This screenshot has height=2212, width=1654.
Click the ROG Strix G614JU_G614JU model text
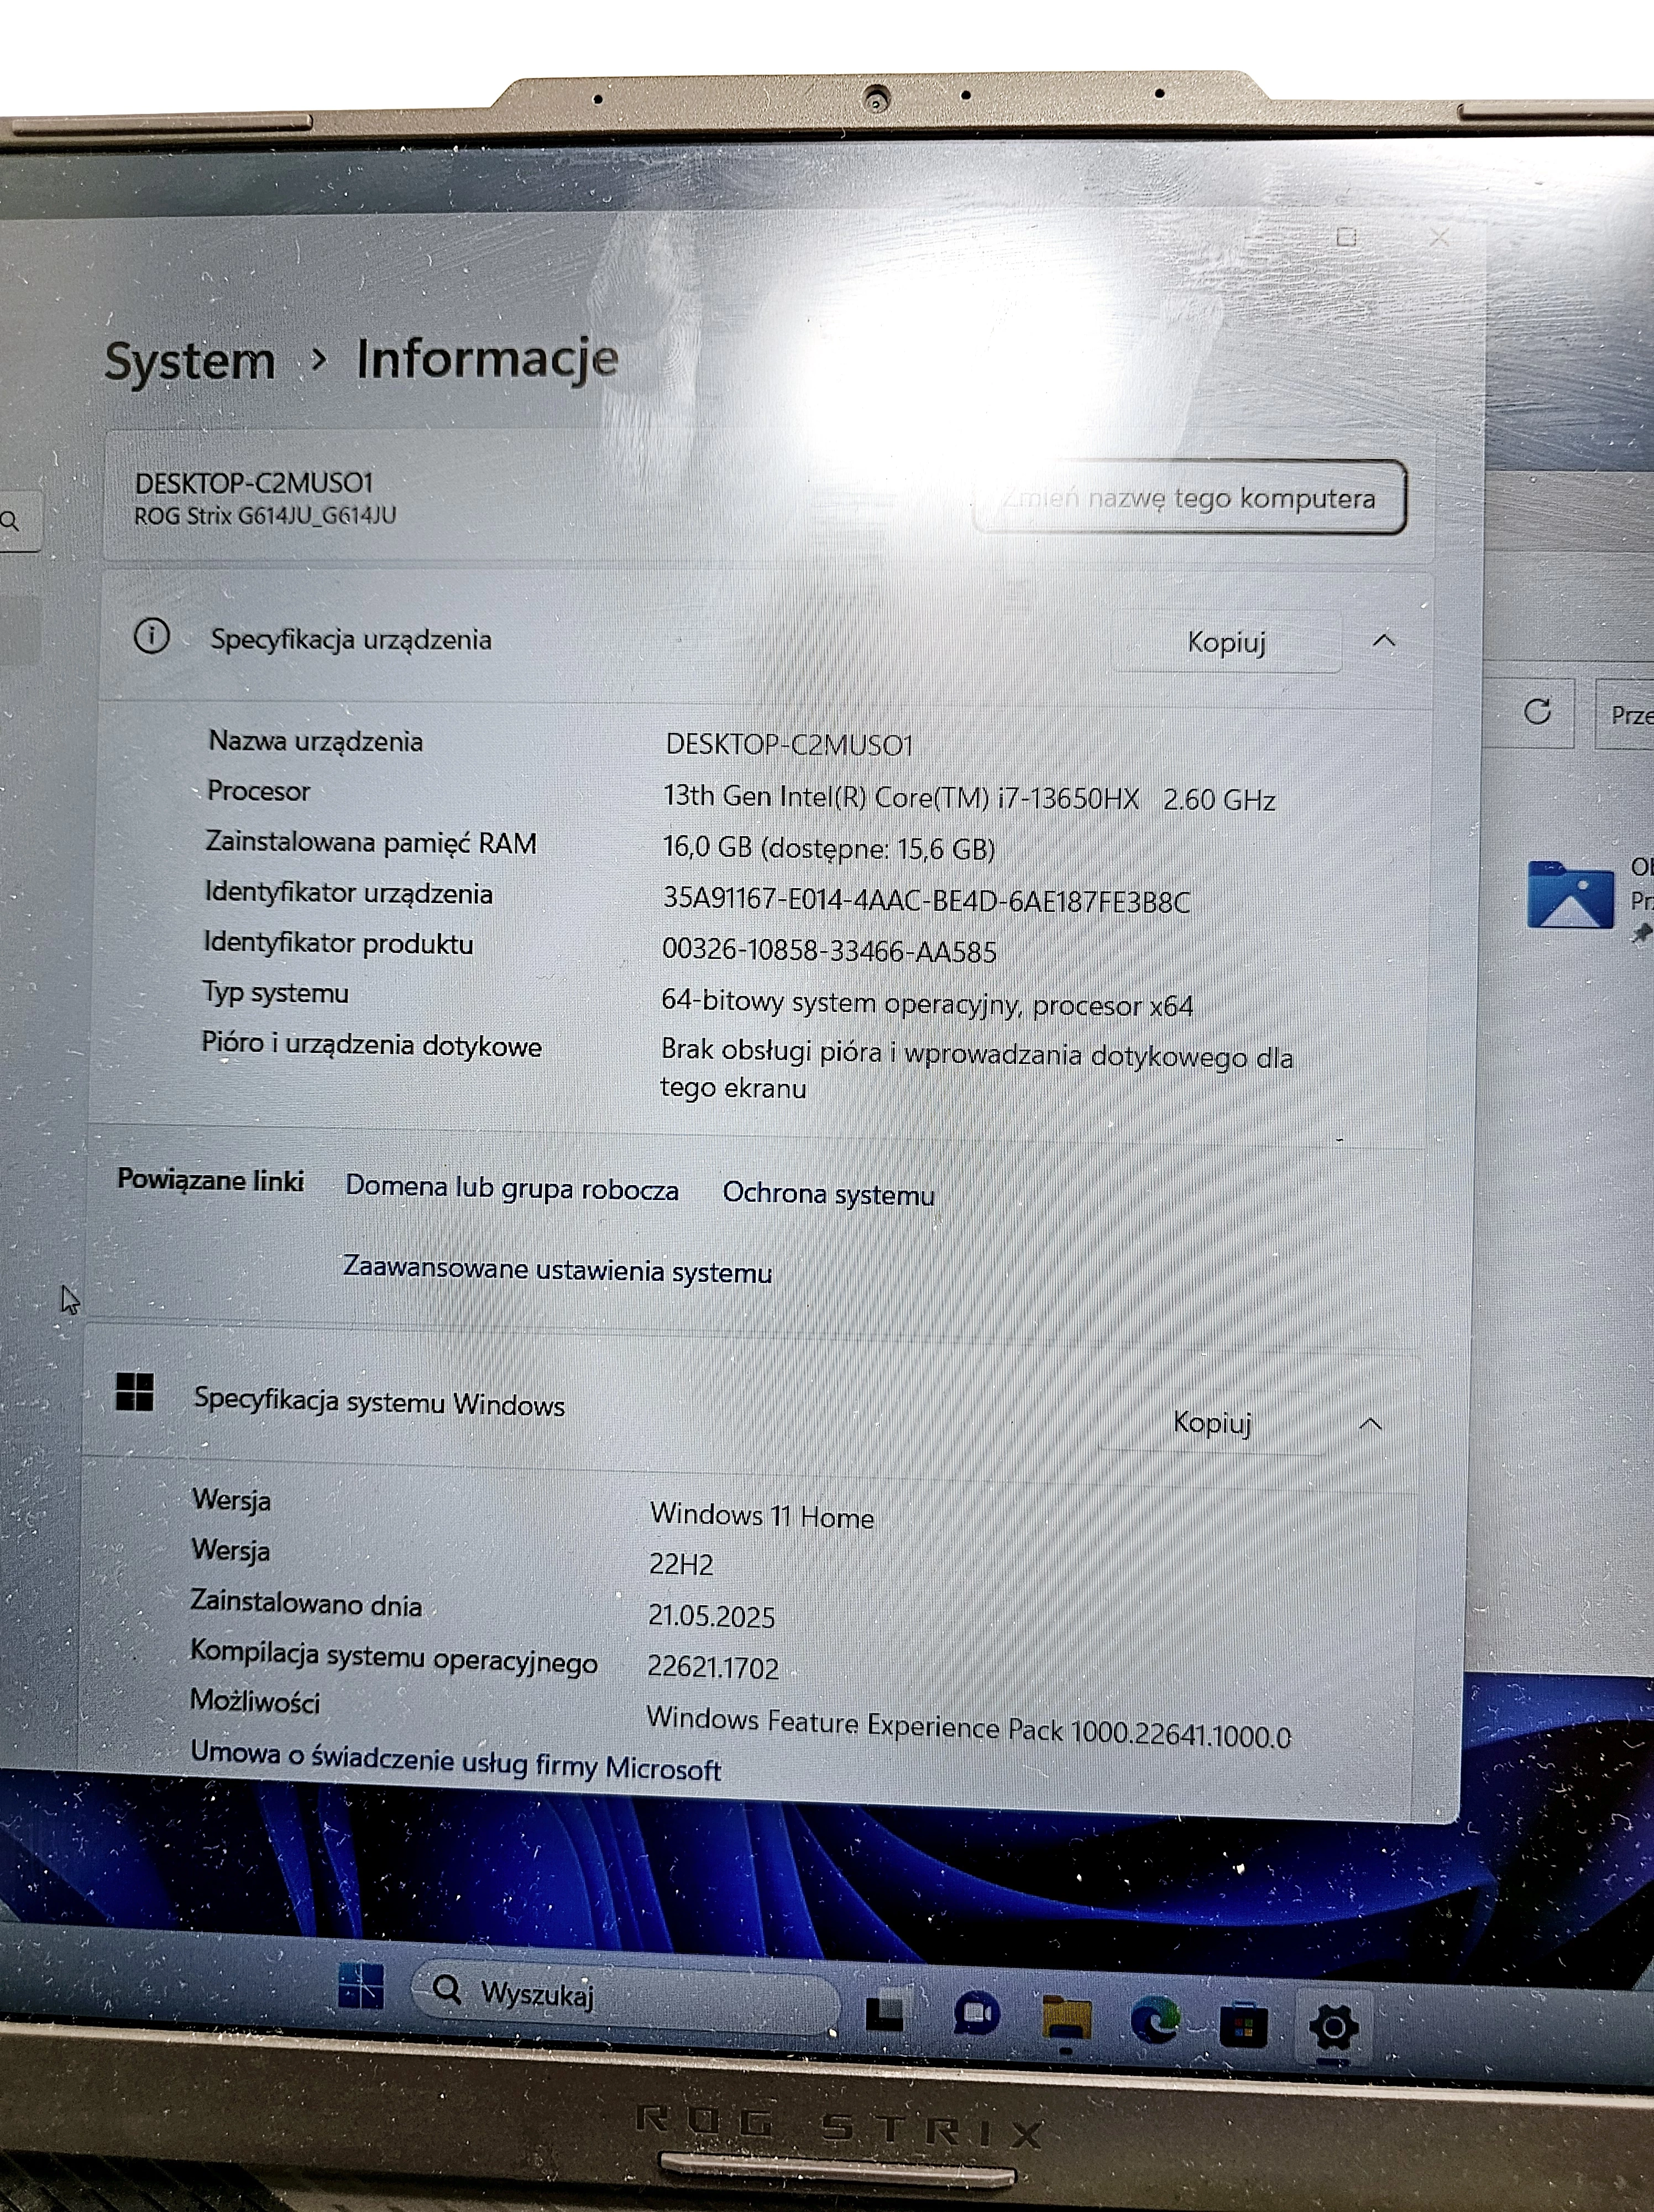click(x=265, y=515)
